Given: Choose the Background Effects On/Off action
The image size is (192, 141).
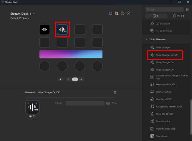Looking at the screenshot, I should tap(166, 107).
